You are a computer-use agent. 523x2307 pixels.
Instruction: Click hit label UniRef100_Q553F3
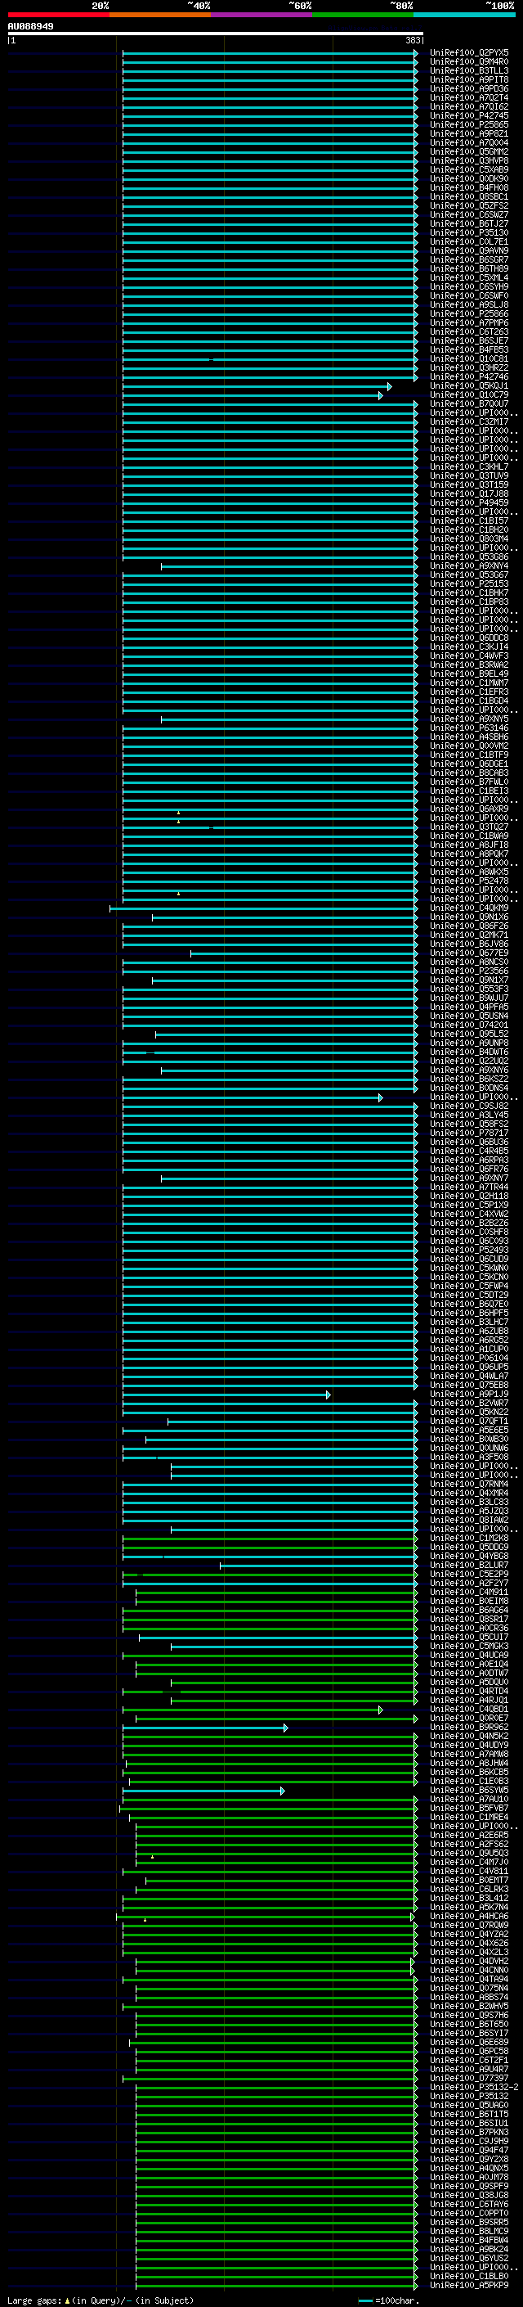point(469,989)
